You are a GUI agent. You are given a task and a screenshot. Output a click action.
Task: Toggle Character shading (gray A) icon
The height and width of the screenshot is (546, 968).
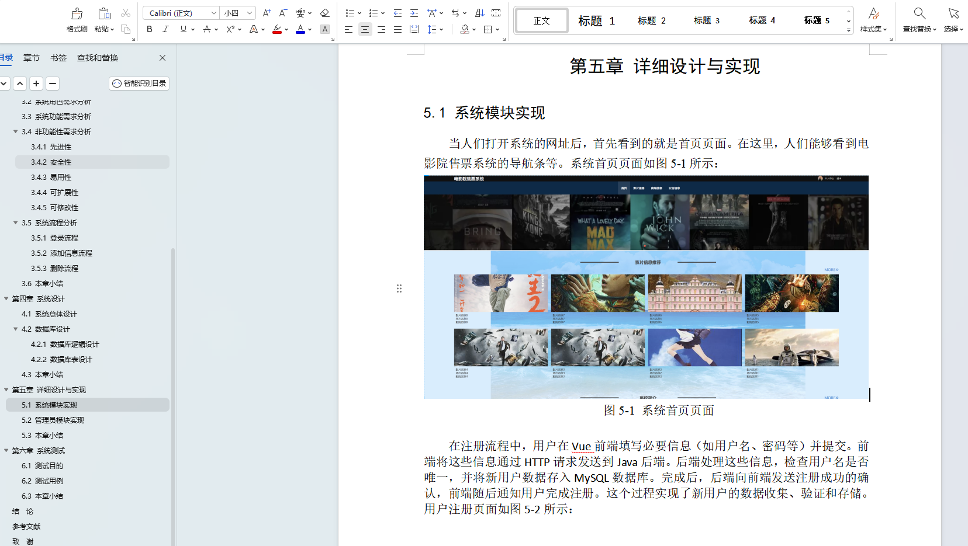(325, 29)
